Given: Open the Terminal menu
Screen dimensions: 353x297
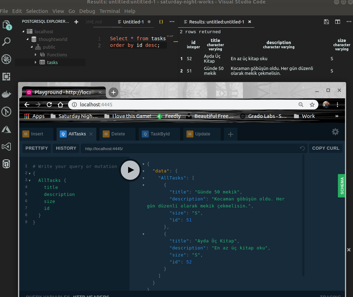Looking at the screenshot, I should point(110,11).
